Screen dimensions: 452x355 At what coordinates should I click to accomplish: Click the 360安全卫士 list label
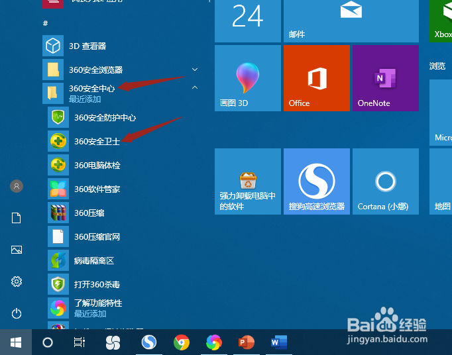click(97, 142)
